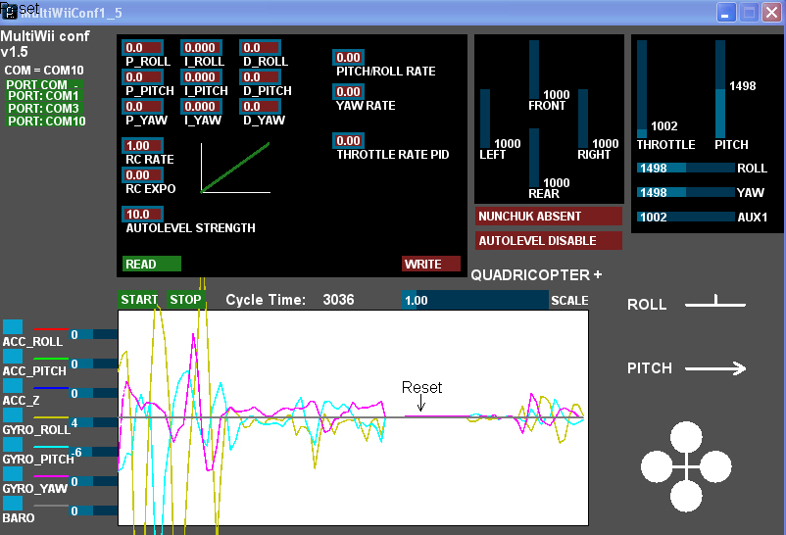Click the FRONT motor output bar
Image resolution: width=786 pixels, height=535 pixels.
tap(534, 70)
